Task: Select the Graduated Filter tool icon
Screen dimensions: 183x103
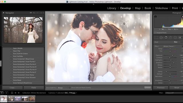Action: pyautogui.click(x=170, y=37)
